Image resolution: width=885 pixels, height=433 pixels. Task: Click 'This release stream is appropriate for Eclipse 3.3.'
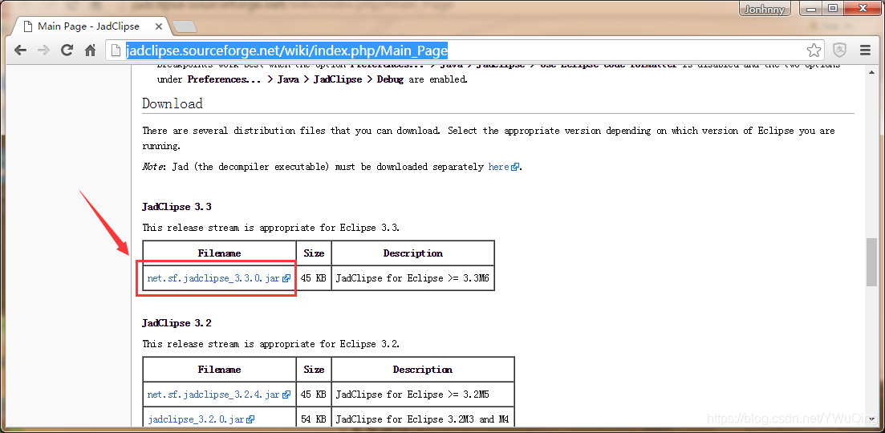(271, 228)
